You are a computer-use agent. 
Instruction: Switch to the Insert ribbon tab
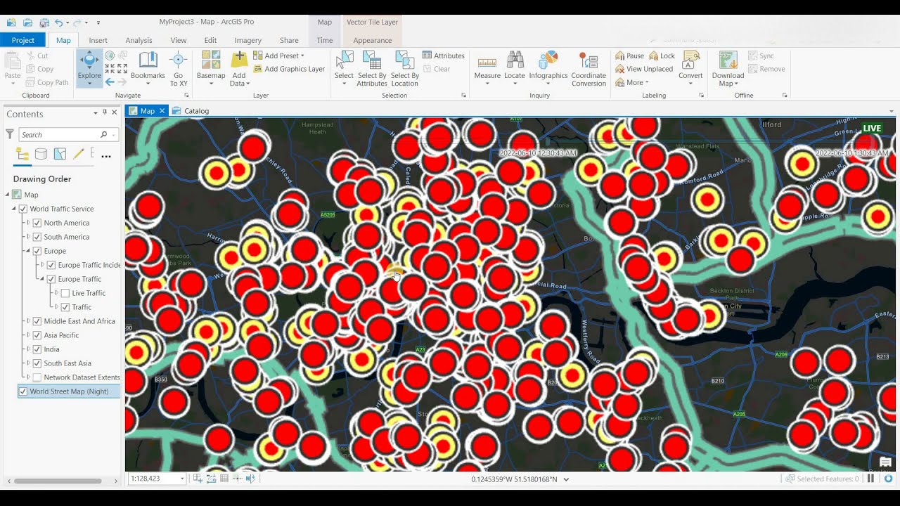(98, 40)
